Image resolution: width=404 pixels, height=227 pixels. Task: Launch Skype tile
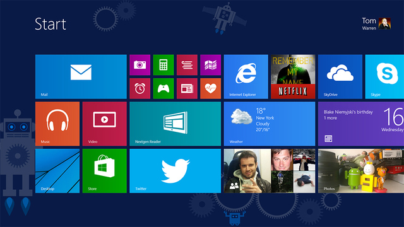[384, 76]
